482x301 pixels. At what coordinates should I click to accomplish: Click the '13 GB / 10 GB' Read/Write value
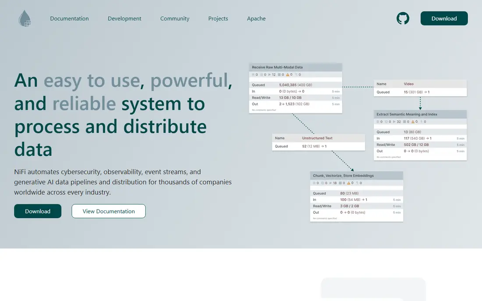coord(290,98)
